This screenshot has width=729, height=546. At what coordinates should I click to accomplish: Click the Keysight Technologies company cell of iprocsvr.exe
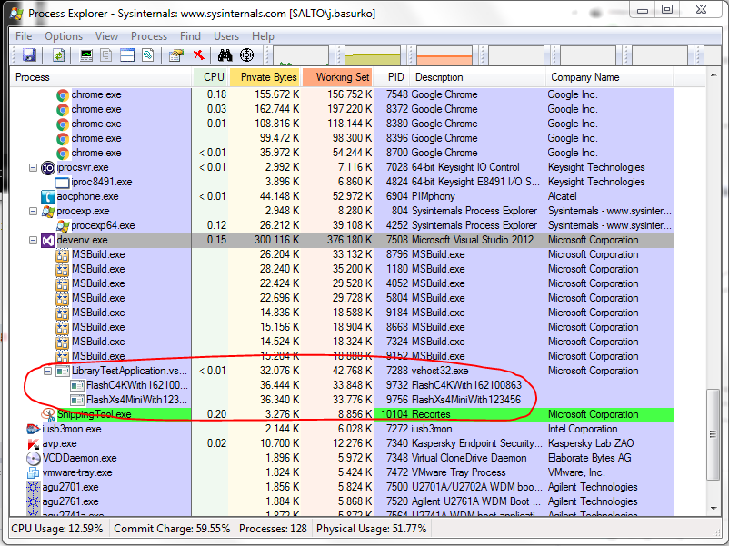click(x=596, y=167)
